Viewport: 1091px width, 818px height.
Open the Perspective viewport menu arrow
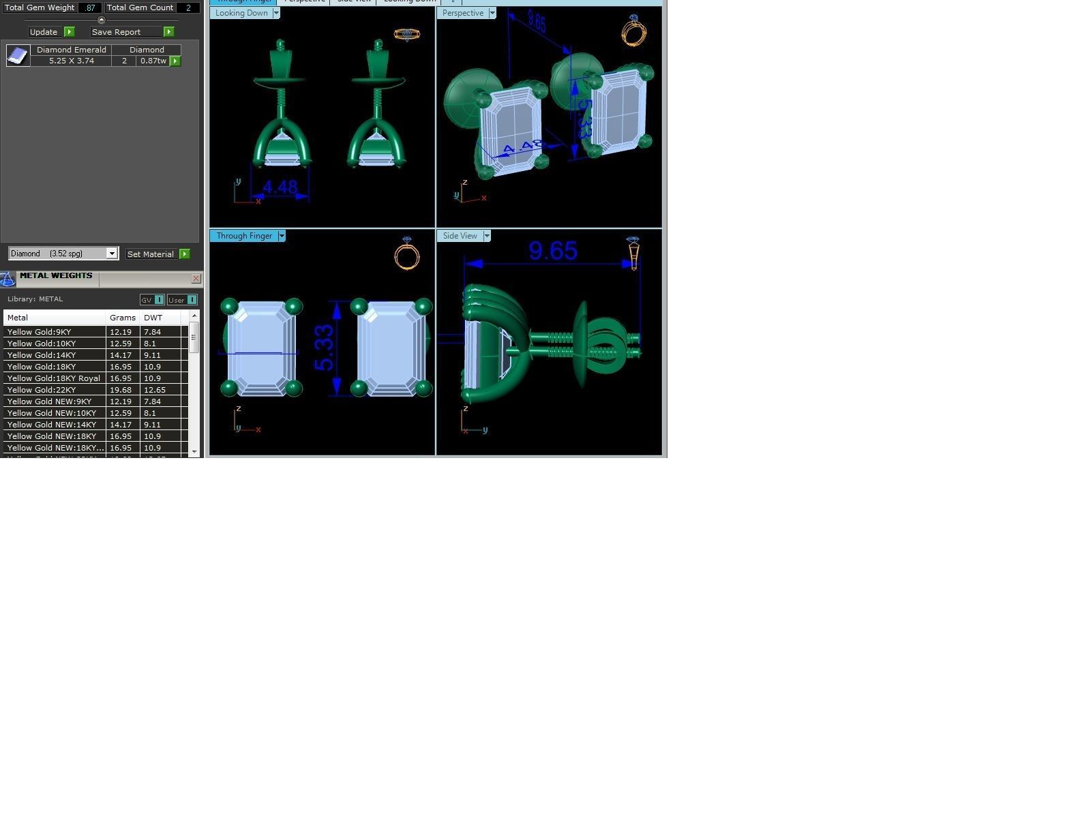(492, 13)
